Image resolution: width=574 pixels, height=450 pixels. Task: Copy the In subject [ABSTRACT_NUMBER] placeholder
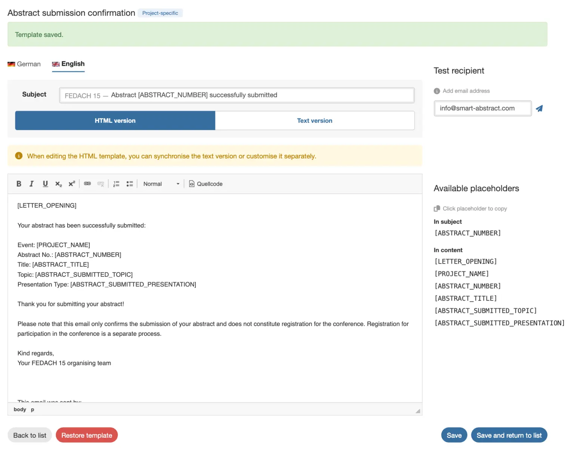[x=467, y=233]
